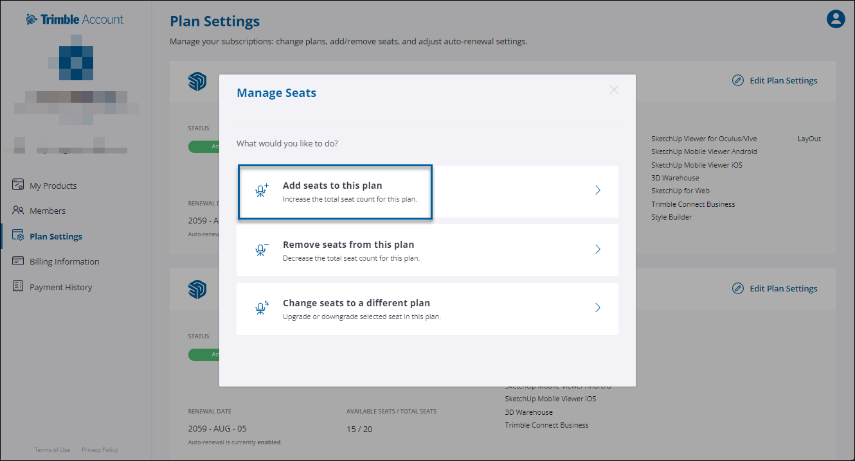Navigate to Billing Information menu item
The height and width of the screenshot is (461, 855).
pos(64,261)
